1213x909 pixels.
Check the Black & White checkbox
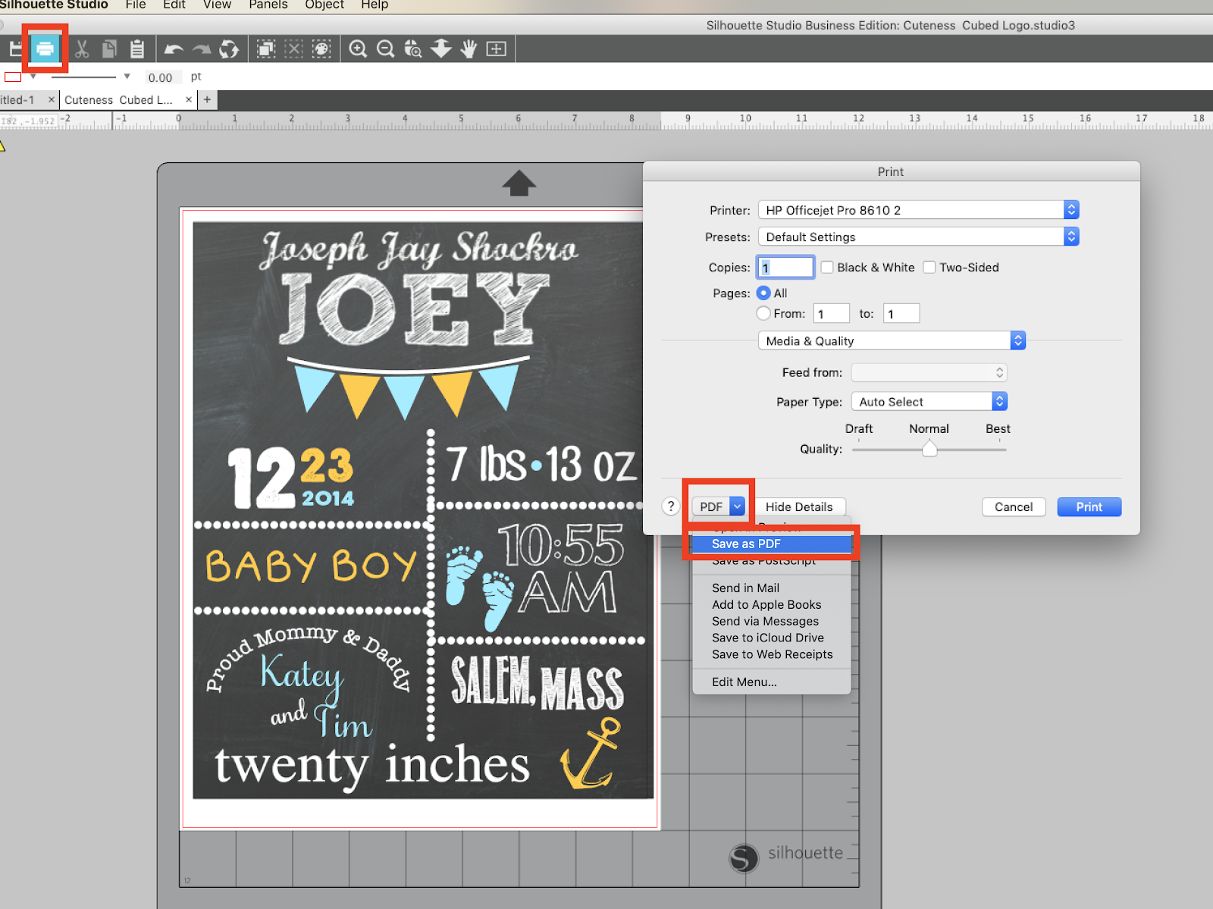click(826, 267)
